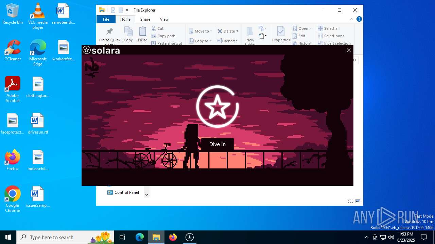This screenshot has height=244, width=435.
Task: Click the Dive in button in Solara
Action: coord(217,144)
